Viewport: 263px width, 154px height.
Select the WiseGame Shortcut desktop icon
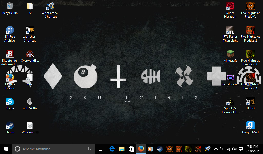(x=50, y=10)
